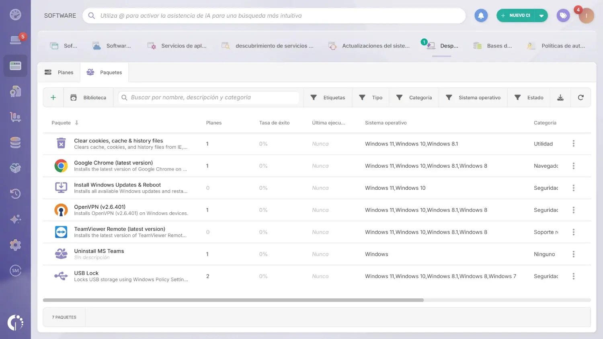Open the Políticas de aut... tab

tap(556, 46)
